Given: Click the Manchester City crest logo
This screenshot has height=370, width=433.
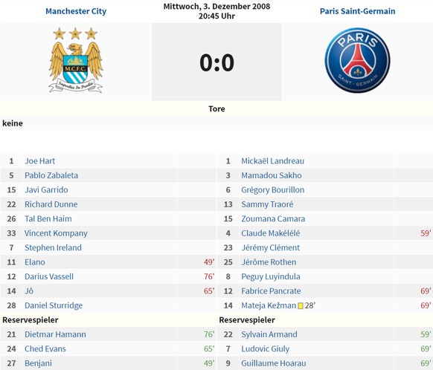Looking at the screenshot, I should tap(76, 60).
